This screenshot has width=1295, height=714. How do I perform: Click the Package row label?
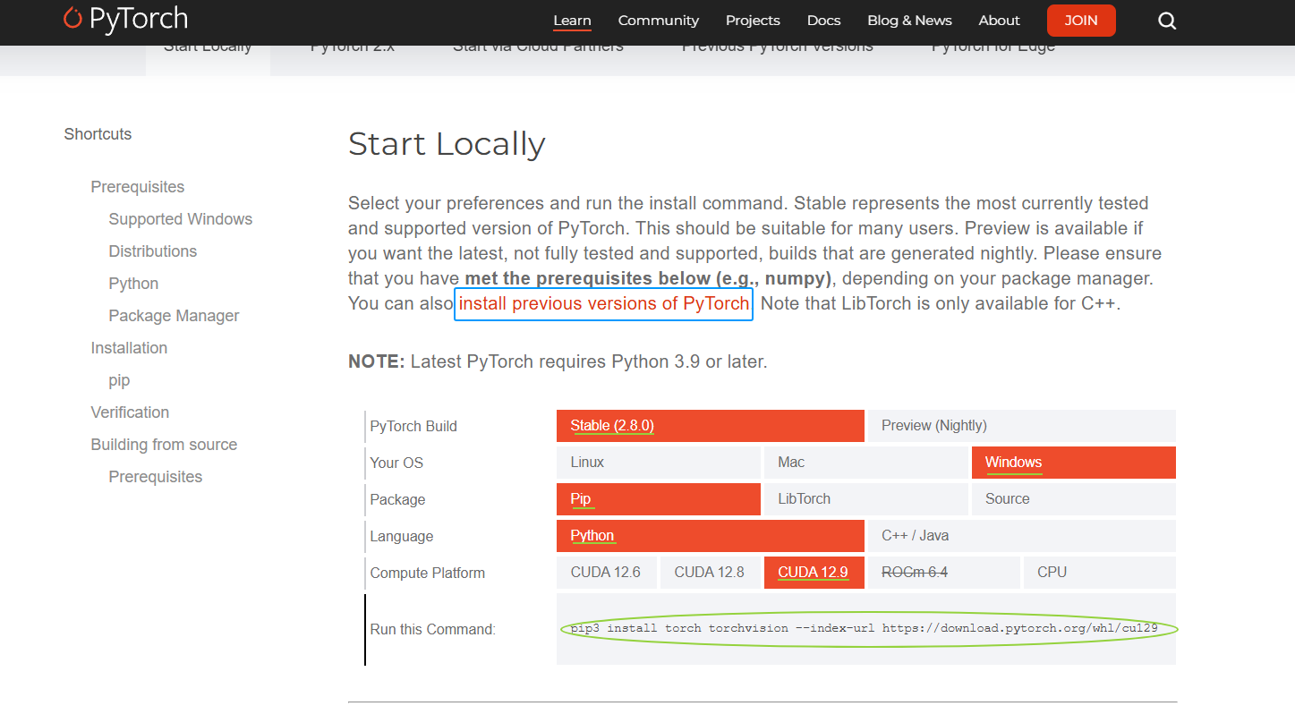(397, 499)
